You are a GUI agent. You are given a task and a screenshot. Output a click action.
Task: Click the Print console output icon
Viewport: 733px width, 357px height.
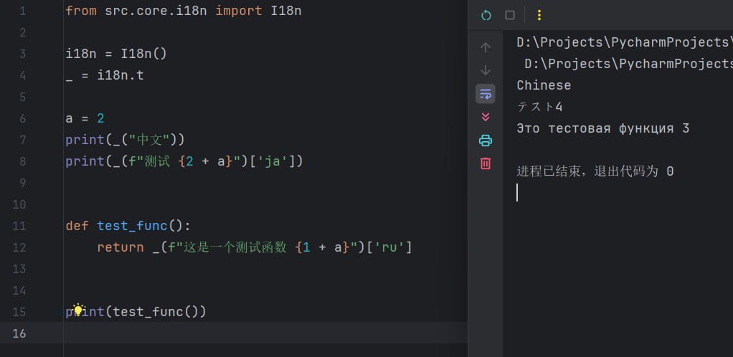tap(486, 141)
